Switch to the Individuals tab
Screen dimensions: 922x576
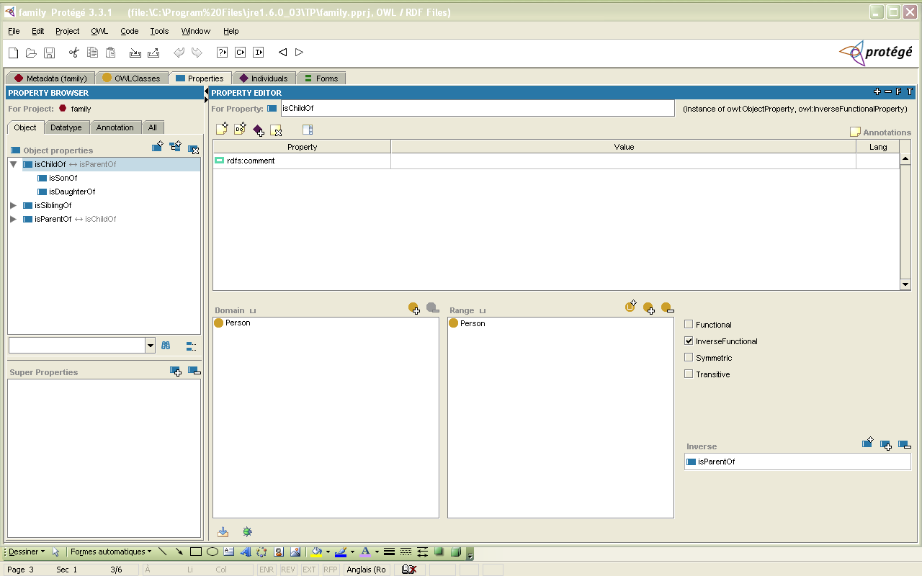pos(264,78)
